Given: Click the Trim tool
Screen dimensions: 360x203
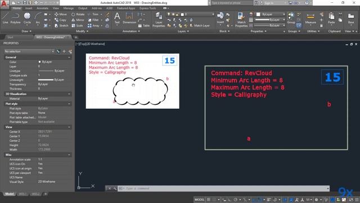Looking at the screenshot, I should [x=93, y=14].
